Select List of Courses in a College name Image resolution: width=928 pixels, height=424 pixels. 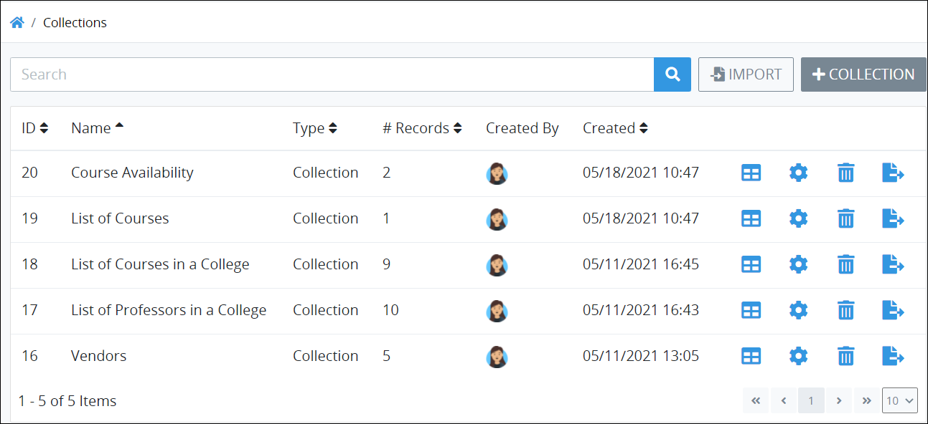[x=160, y=264]
